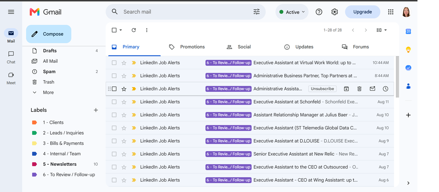Click the Gmail logo
439x192 pixels.
45,12
